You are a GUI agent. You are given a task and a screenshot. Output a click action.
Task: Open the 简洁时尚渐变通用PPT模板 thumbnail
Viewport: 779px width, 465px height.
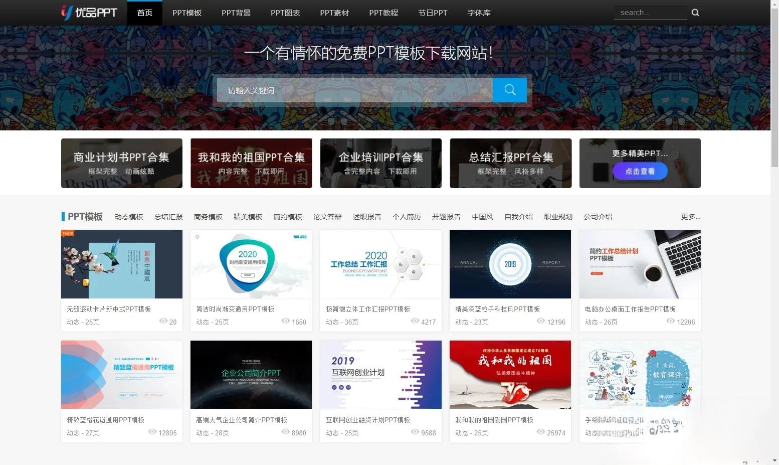(251, 264)
